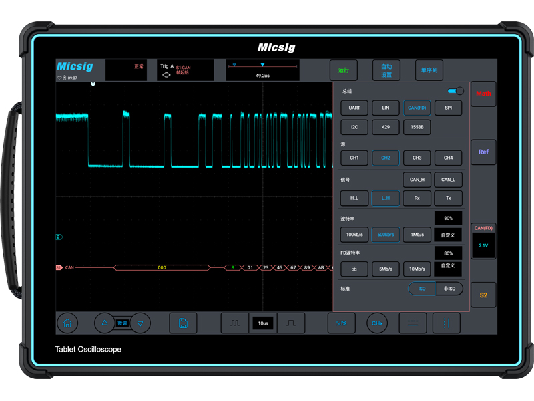
Task: Open the baud rate 自定义 custom field
Action: (448, 235)
